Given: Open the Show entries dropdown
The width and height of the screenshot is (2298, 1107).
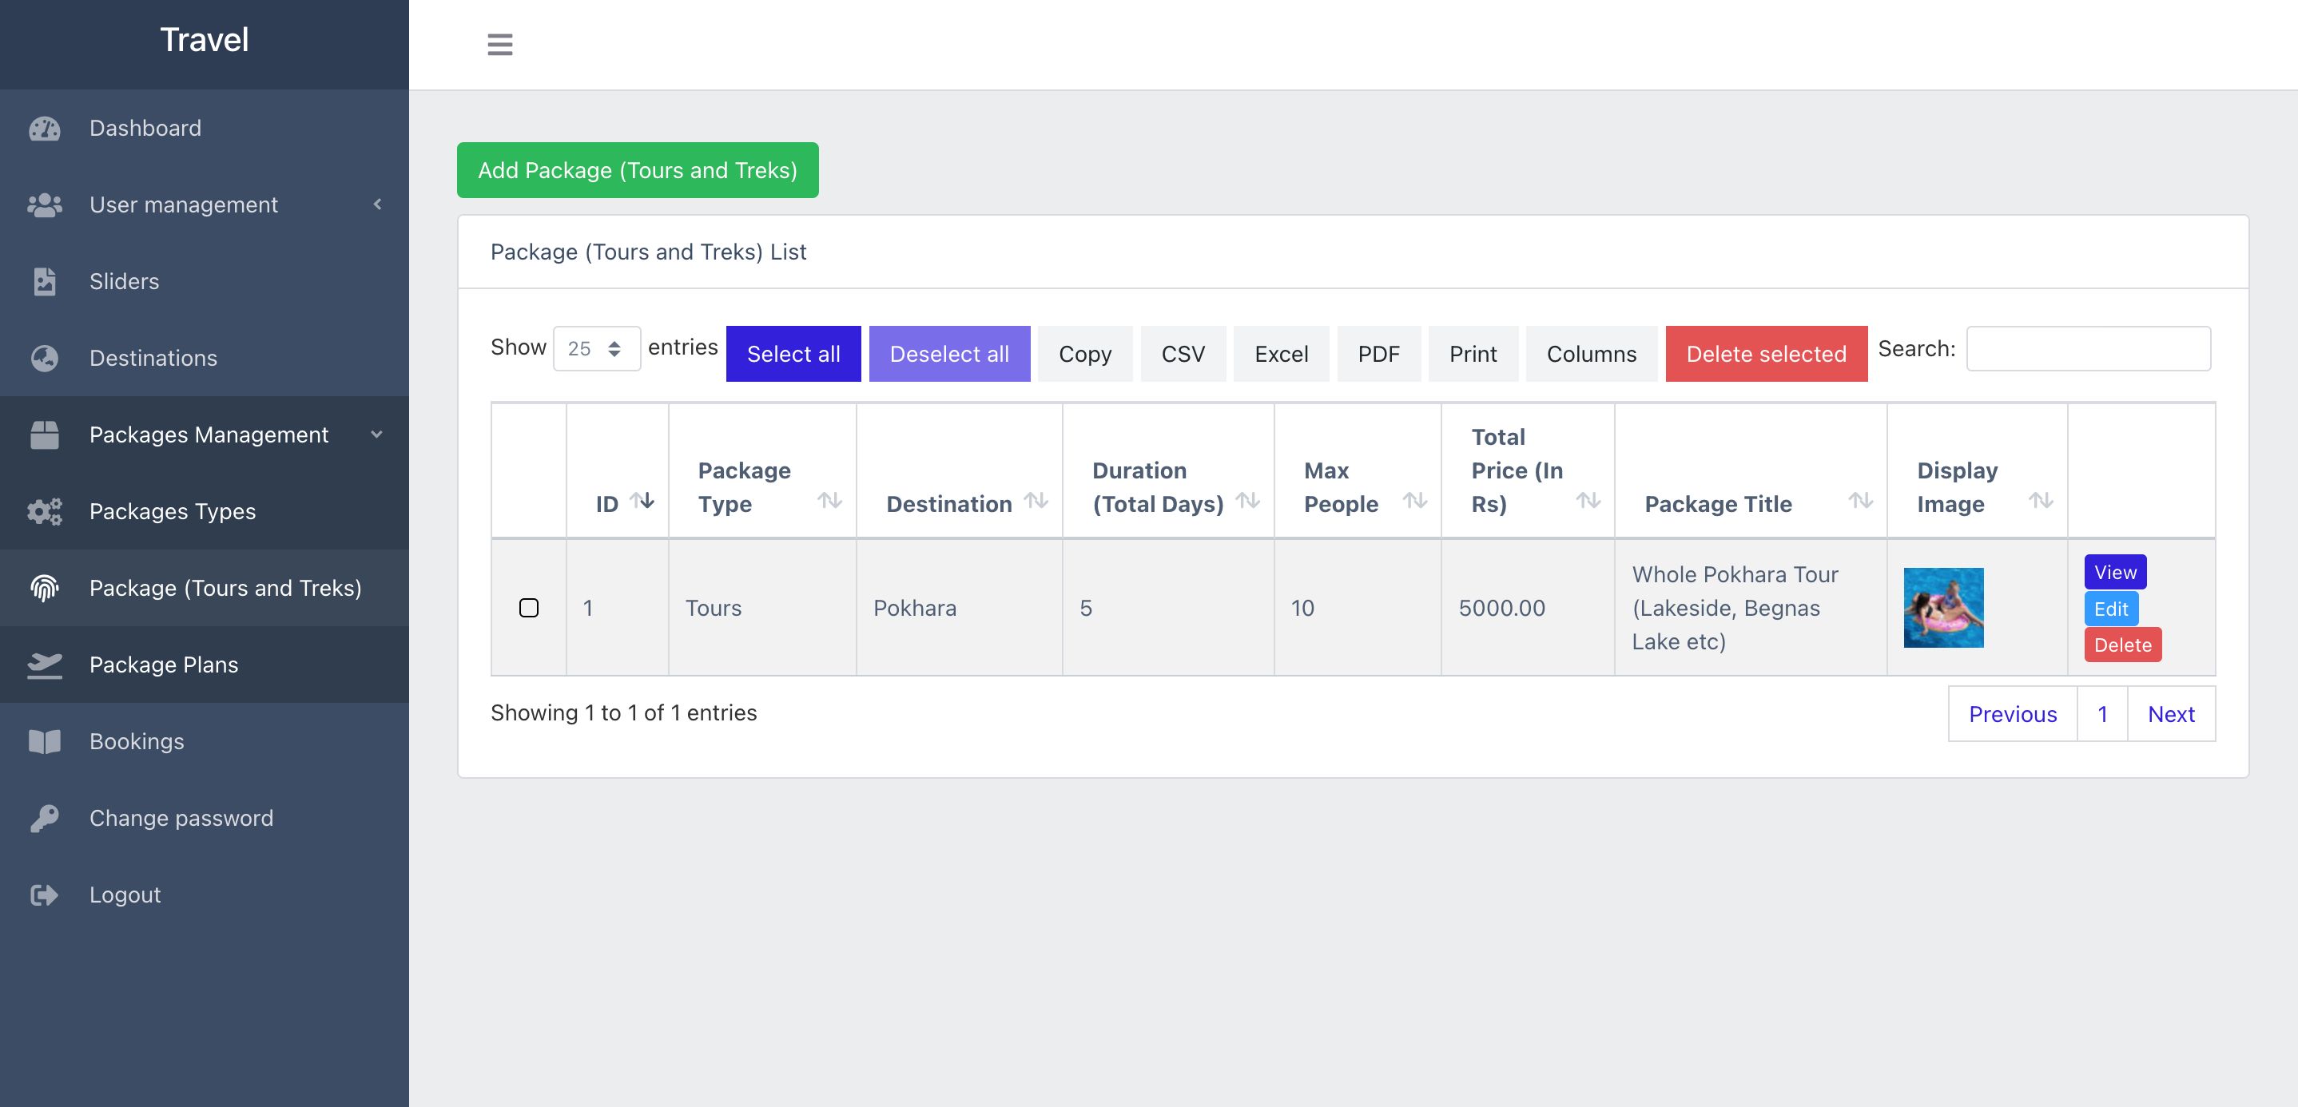Looking at the screenshot, I should (596, 349).
